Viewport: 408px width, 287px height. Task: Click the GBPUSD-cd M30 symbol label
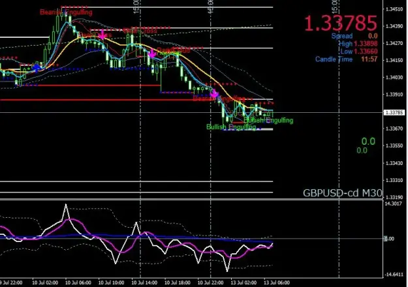tap(343, 193)
